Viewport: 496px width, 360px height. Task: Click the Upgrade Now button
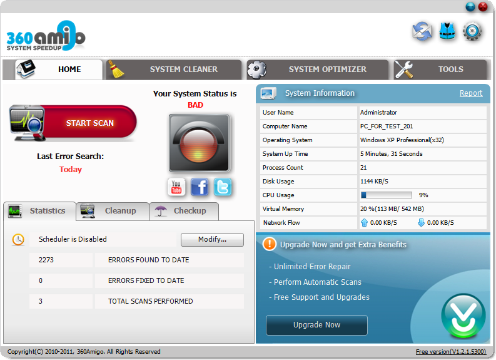(x=316, y=325)
